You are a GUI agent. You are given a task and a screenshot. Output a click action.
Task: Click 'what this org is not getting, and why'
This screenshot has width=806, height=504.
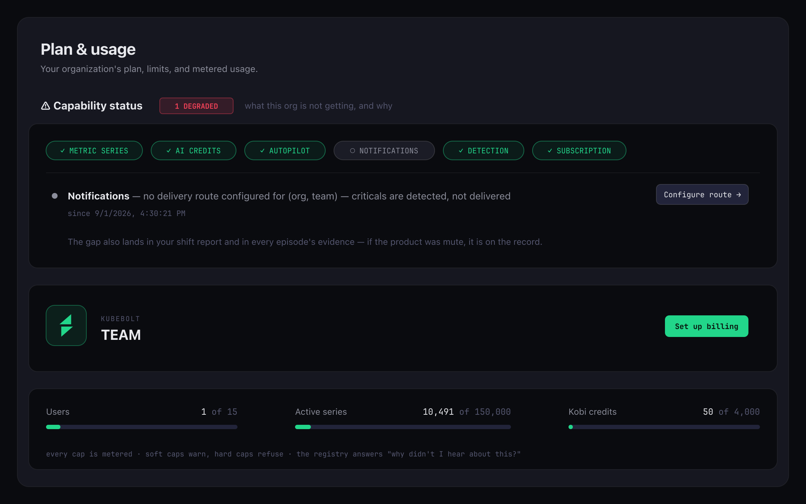318,106
